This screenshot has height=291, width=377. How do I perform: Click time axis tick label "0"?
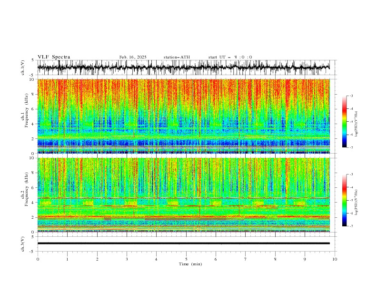tap(38, 259)
